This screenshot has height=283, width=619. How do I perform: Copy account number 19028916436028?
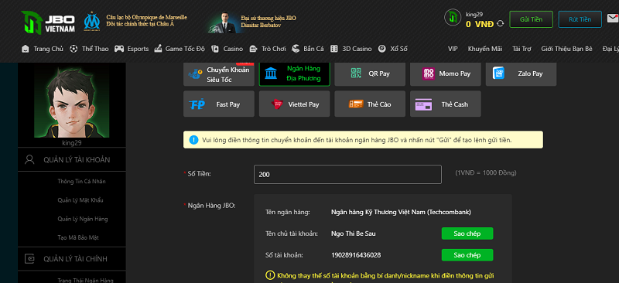(467, 255)
